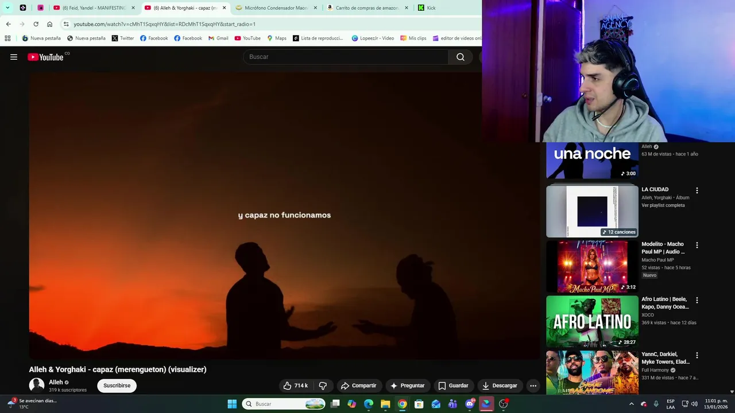Open Google Chrome taskbar icon

403,404
